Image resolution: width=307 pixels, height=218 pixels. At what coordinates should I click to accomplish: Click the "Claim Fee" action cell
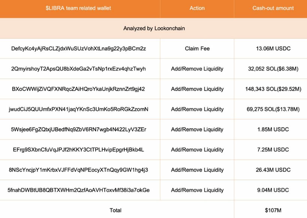197,49
